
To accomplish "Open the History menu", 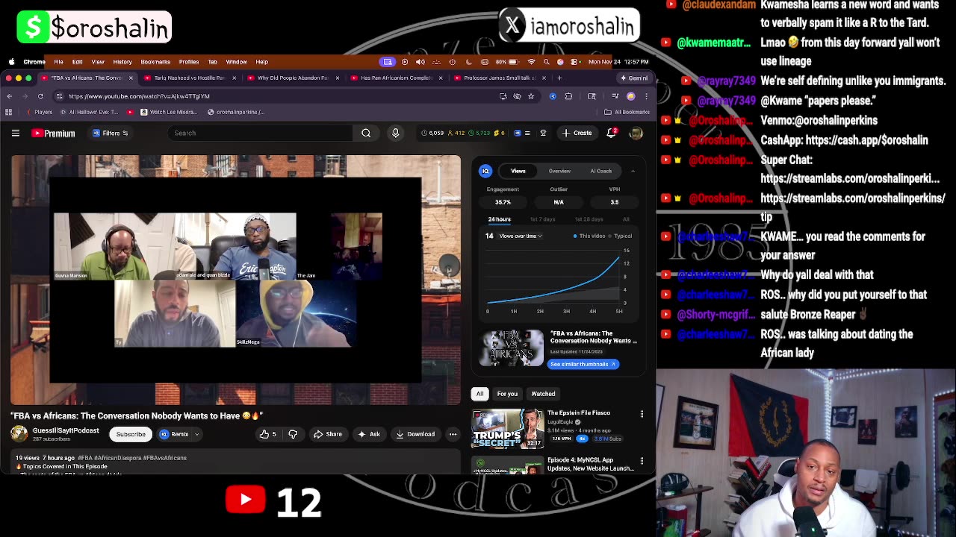I will coord(122,62).
